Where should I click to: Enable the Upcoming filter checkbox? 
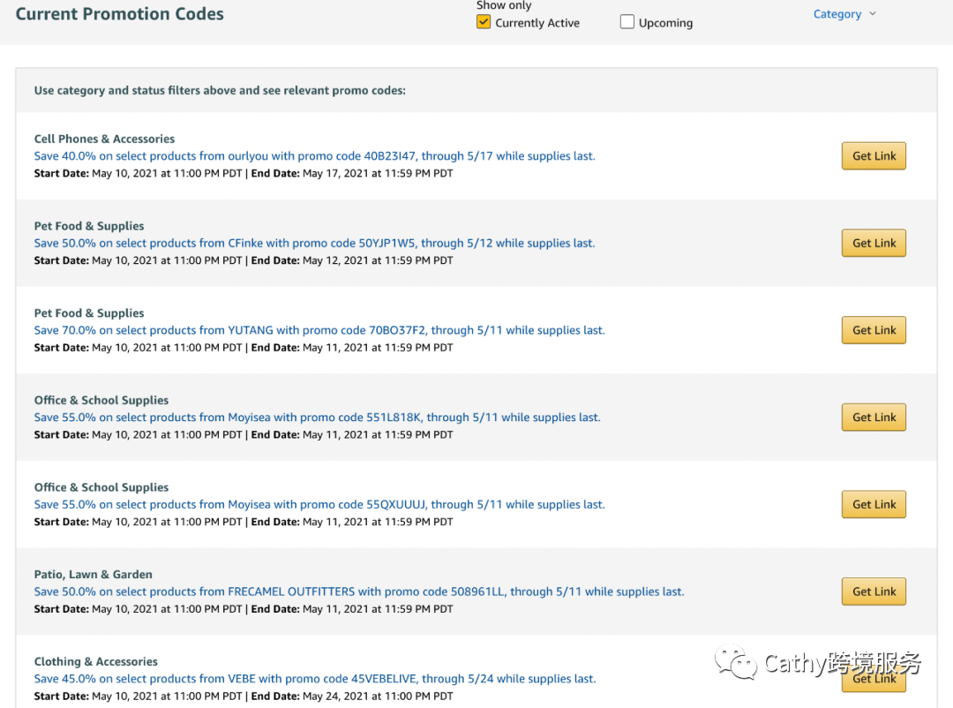click(x=627, y=22)
